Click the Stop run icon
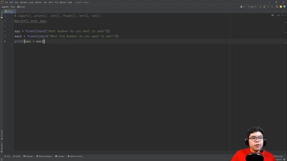Image resolution: width=287 pixels, height=161 pixels. pos(272,7)
